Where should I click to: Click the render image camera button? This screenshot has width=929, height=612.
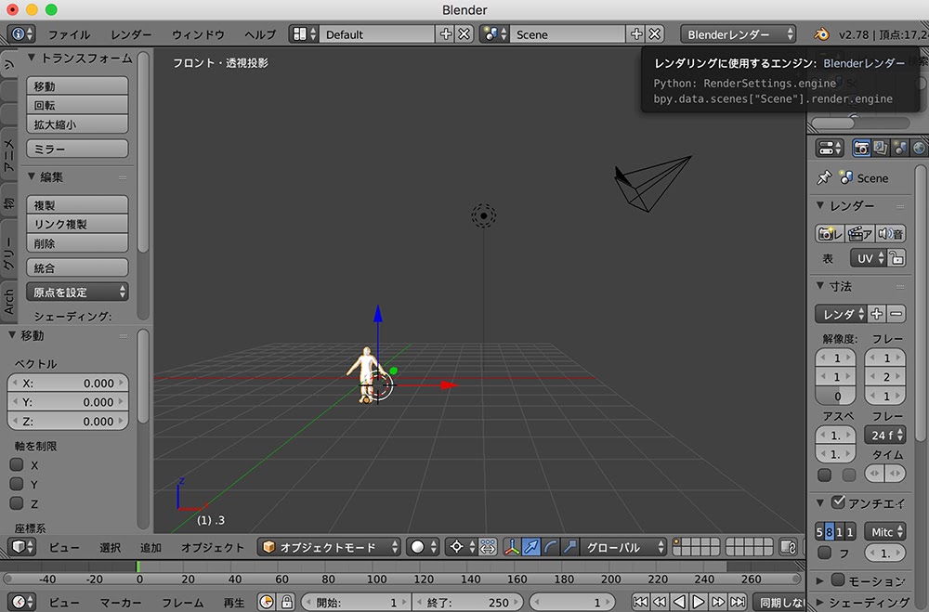(x=830, y=234)
